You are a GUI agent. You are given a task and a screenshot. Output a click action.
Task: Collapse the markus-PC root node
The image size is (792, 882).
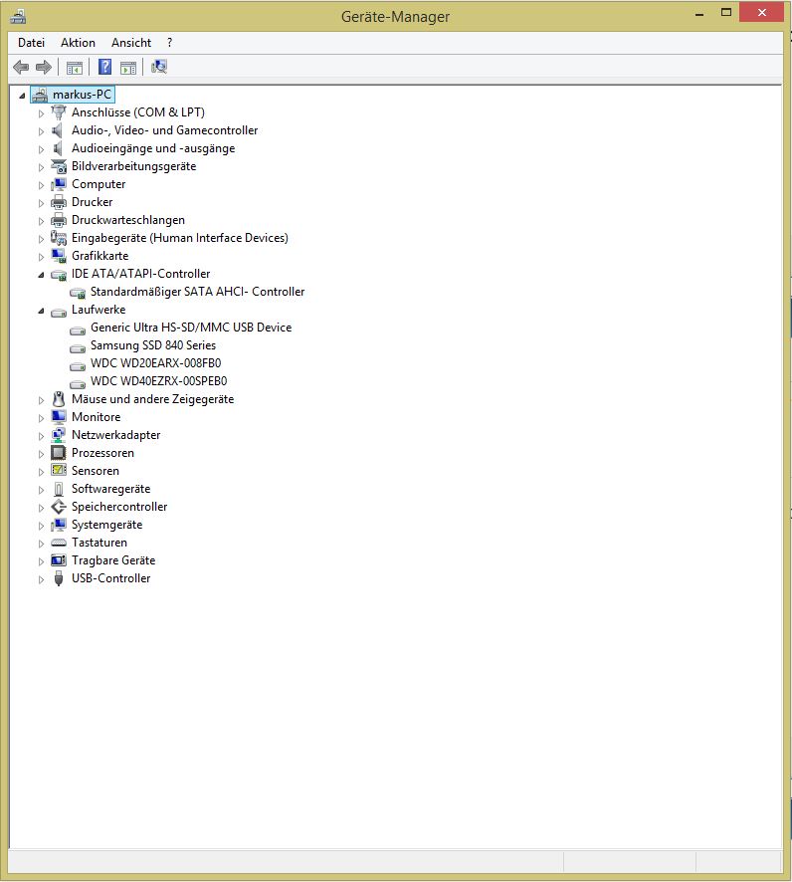[x=23, y=96]
